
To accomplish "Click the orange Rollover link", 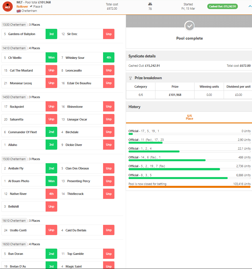I will 22,7.
